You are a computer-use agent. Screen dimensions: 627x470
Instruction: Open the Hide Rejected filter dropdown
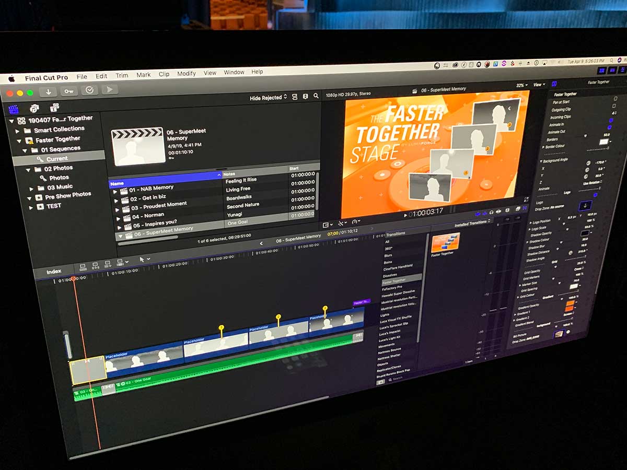[269, 98]
